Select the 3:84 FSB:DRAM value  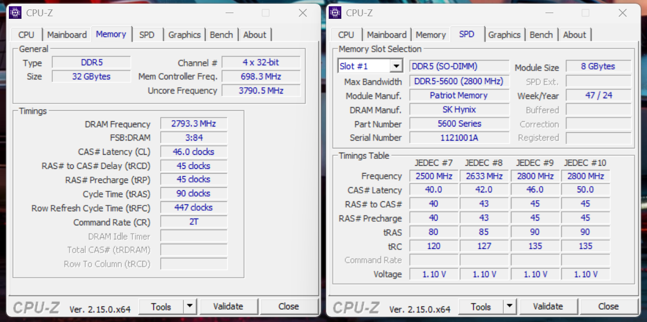[x=194, y=138]
